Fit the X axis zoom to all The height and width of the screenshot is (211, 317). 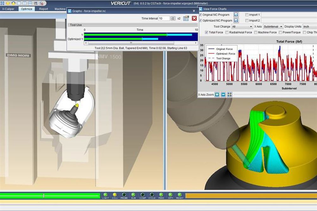[229, 94]
